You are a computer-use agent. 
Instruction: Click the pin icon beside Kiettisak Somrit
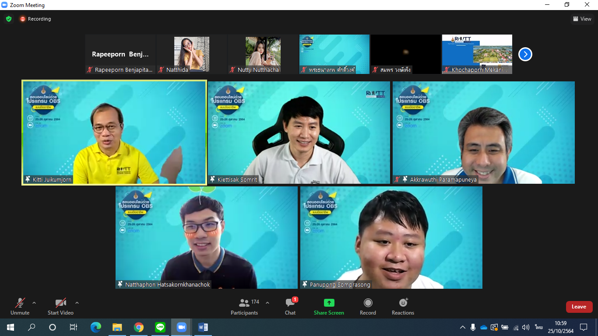click(213, 179)
